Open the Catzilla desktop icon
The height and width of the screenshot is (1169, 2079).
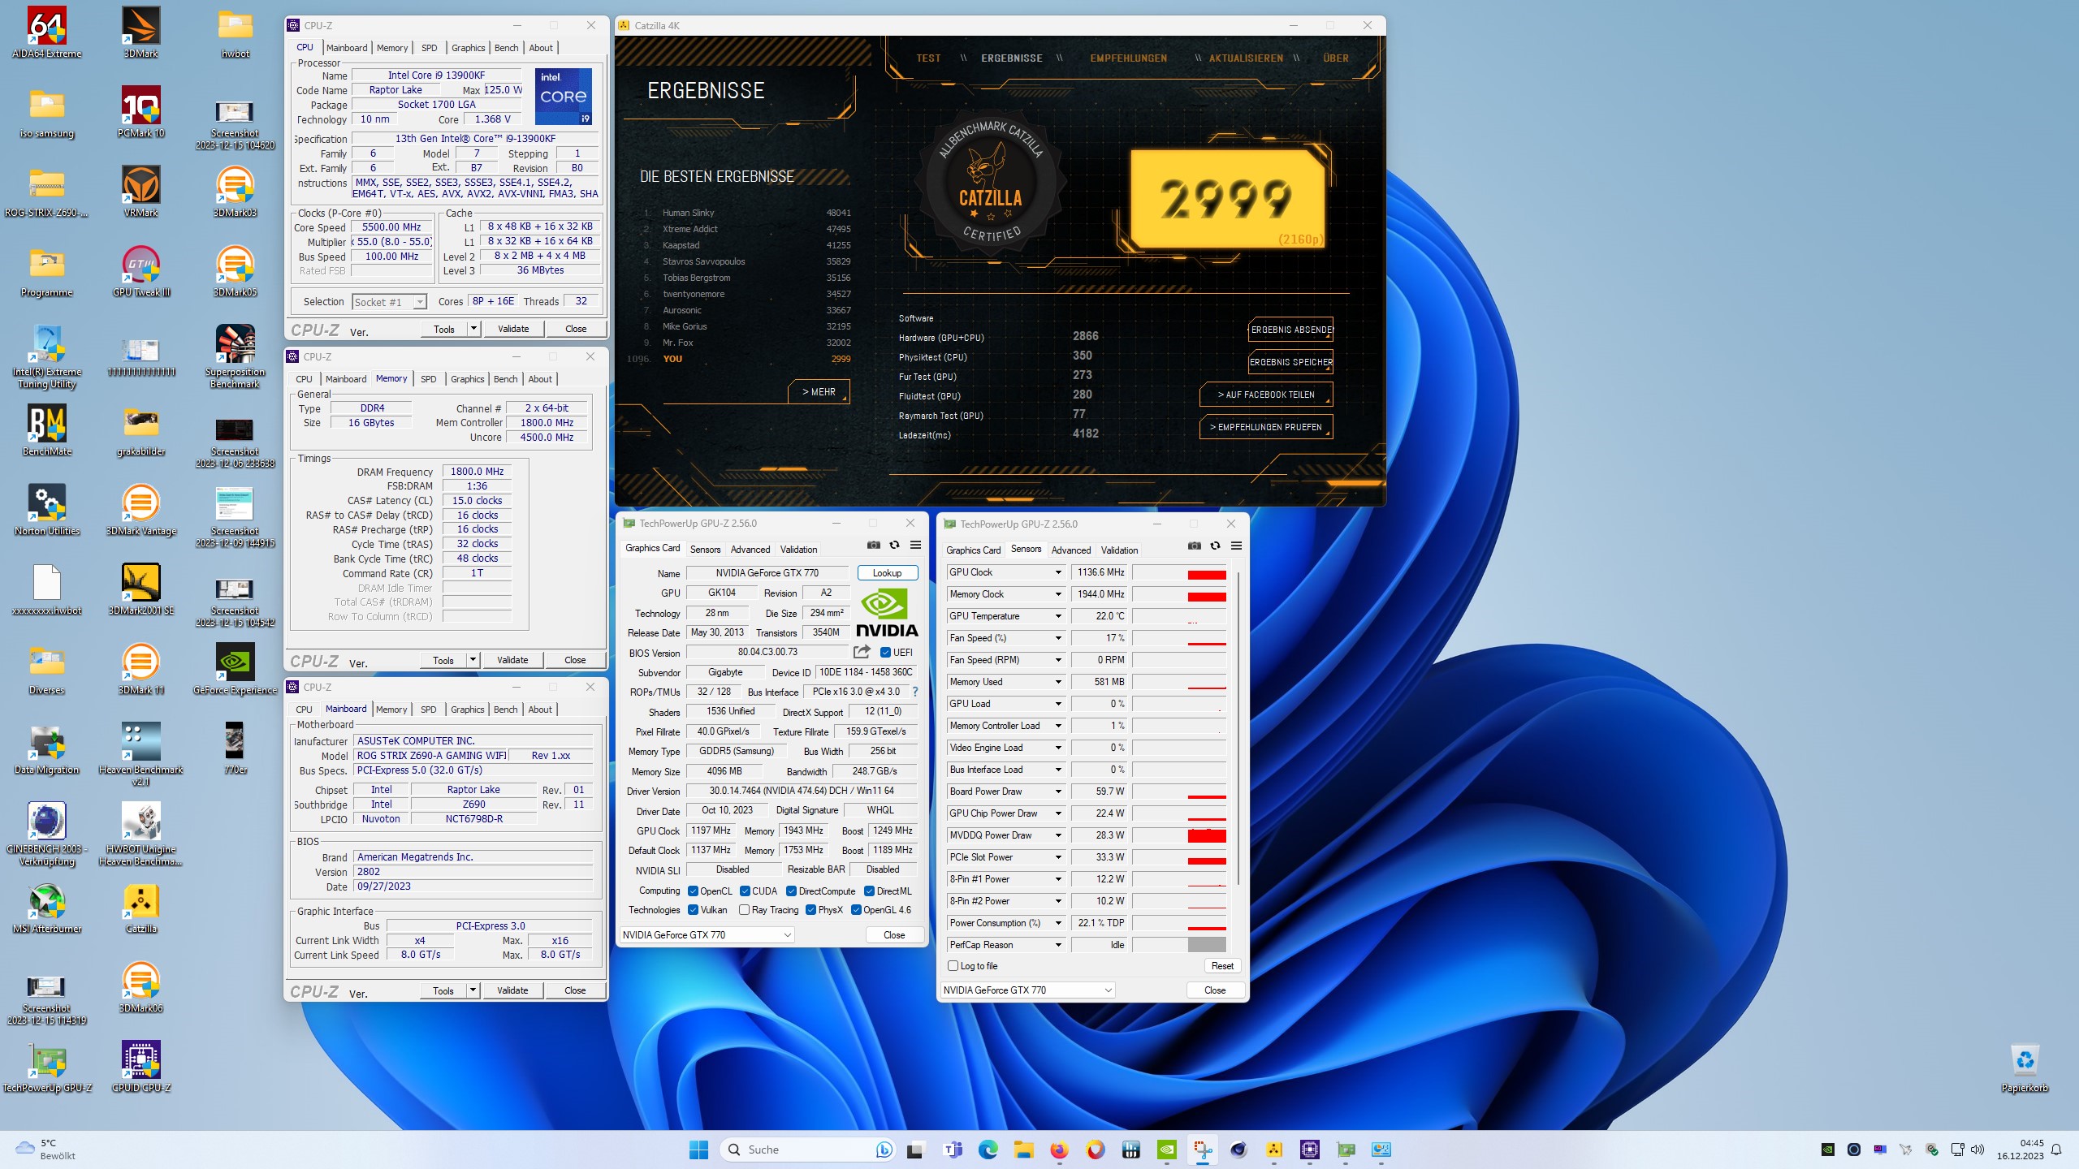(140, 908)
